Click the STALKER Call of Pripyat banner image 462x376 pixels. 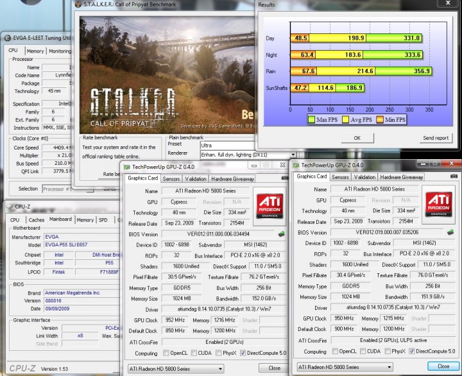tap(167, 75)
